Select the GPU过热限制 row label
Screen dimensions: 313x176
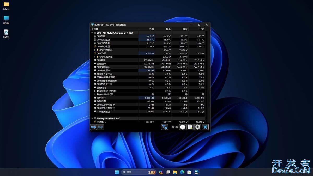pos(103,43)
